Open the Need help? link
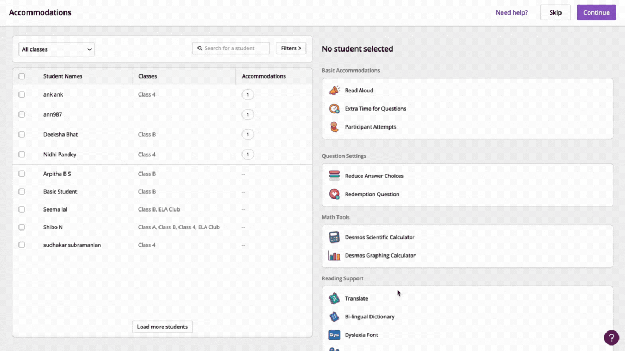The image size is (625, 351). click(x=512, y=12)
